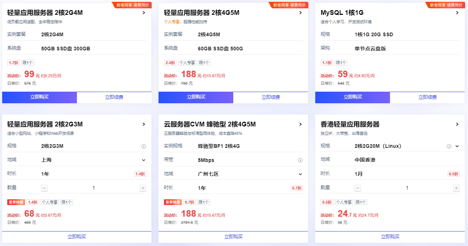Open details arrow for 香港轻量应用服务器
Image resolution: width=468 pixels, height=246 pixels.
pos(457,124)
